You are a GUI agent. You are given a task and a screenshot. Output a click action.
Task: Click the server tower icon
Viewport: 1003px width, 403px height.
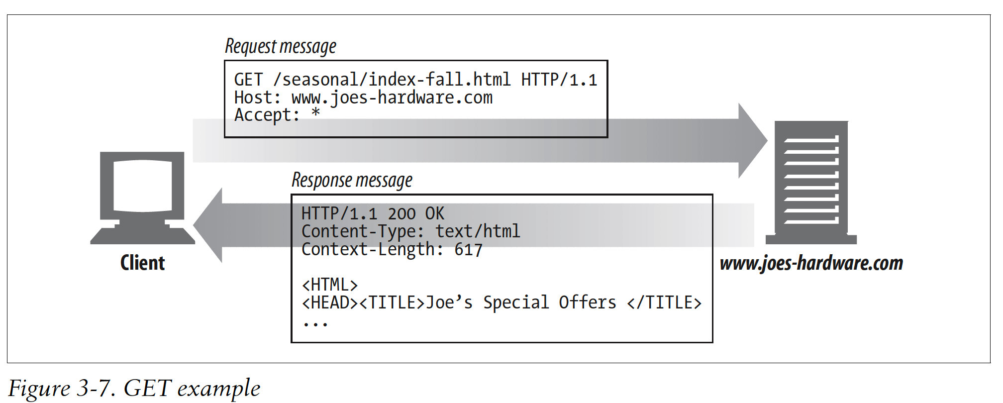pyautogui.click(x=810, y=182)
